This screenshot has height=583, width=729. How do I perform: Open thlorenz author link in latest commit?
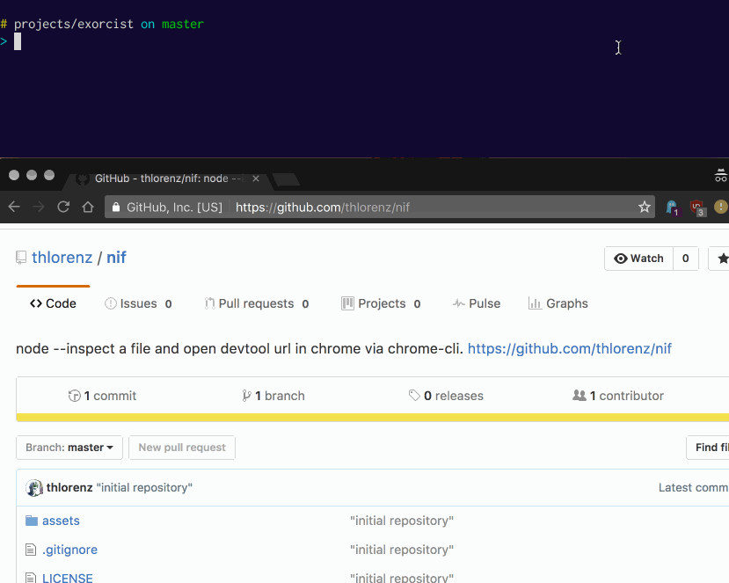pos(69,488)
